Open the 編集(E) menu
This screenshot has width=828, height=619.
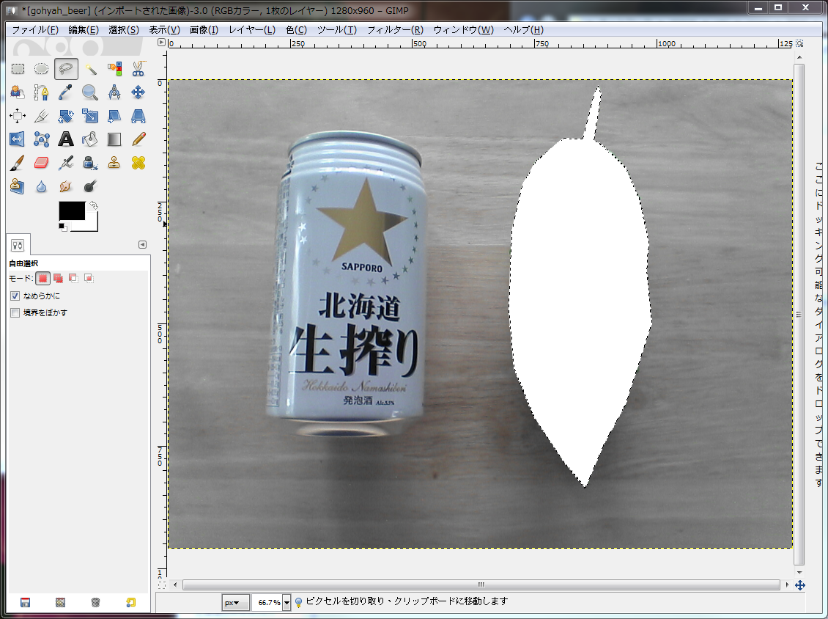(84, 29)
